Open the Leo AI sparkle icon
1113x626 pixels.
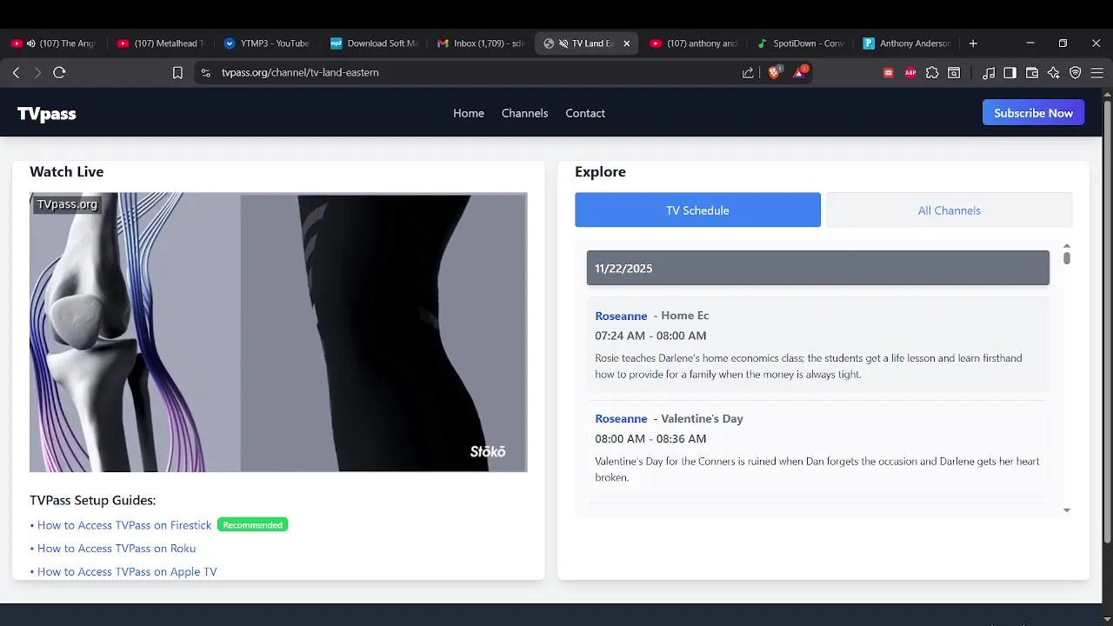pyautogui.click(x=1054, y=73)
